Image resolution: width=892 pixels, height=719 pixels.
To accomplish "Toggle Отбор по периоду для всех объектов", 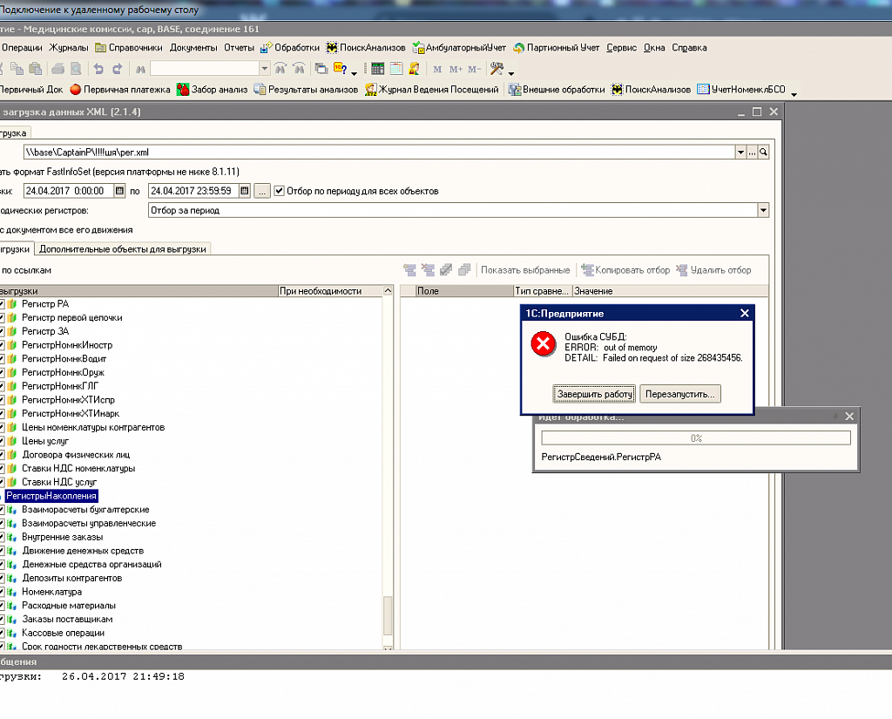I will click(x=280, y=191).
